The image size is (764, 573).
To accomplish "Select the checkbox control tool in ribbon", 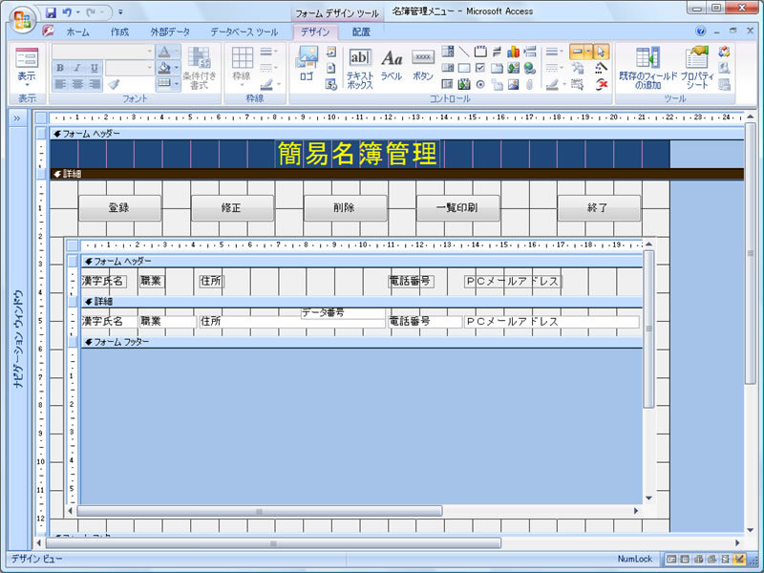I will pyautogui.click(x=480, y=68).
